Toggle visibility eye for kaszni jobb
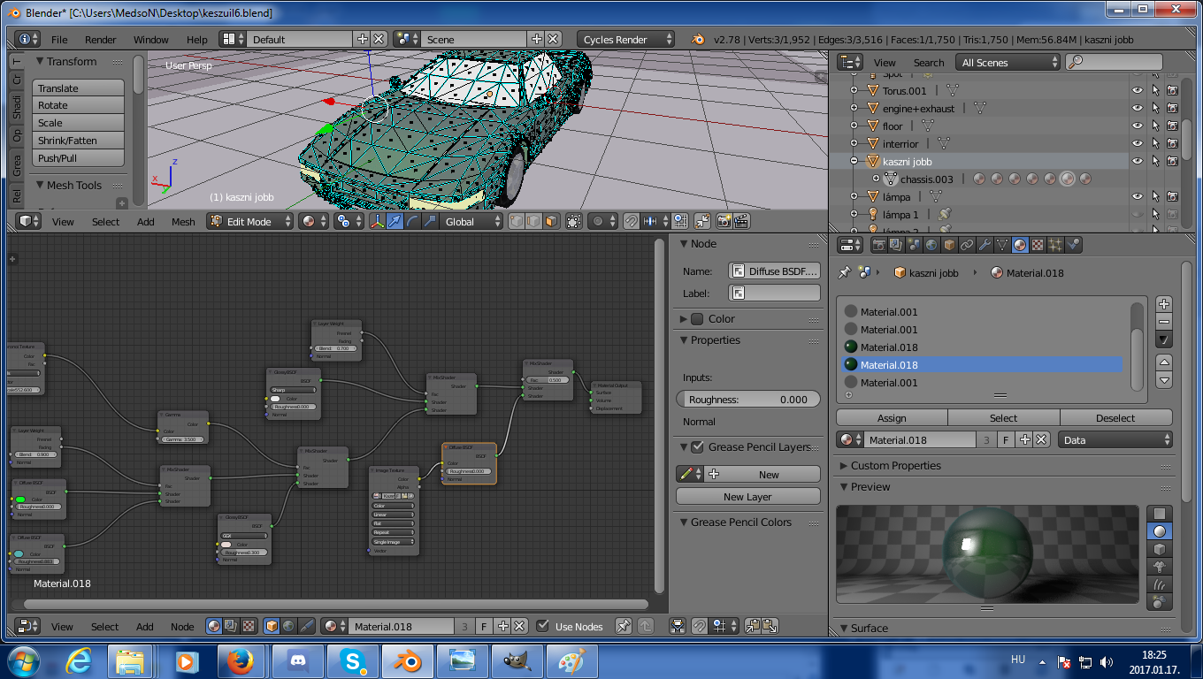This screenshot has width=1203, height=679. [1138, 161]
